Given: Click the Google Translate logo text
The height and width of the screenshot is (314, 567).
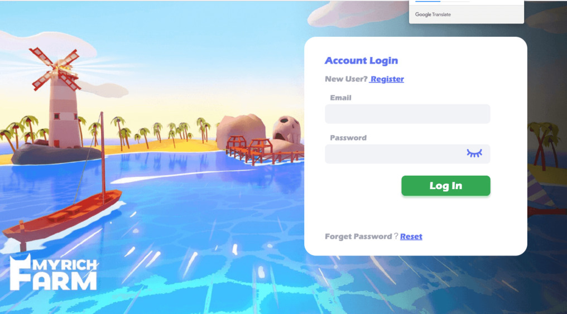Looking at the screenshot, I should click(433, 15).
